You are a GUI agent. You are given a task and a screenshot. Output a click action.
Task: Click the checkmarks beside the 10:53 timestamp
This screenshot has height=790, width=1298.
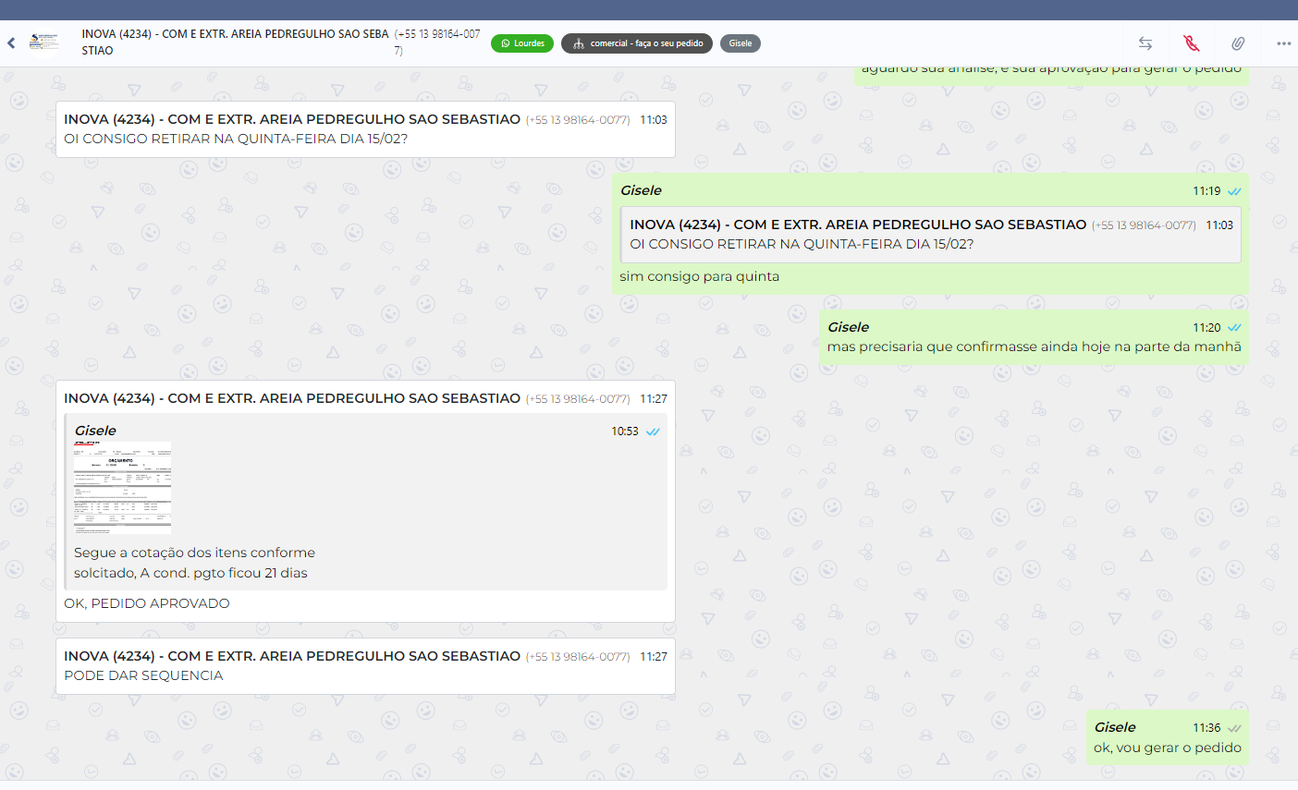654,431
